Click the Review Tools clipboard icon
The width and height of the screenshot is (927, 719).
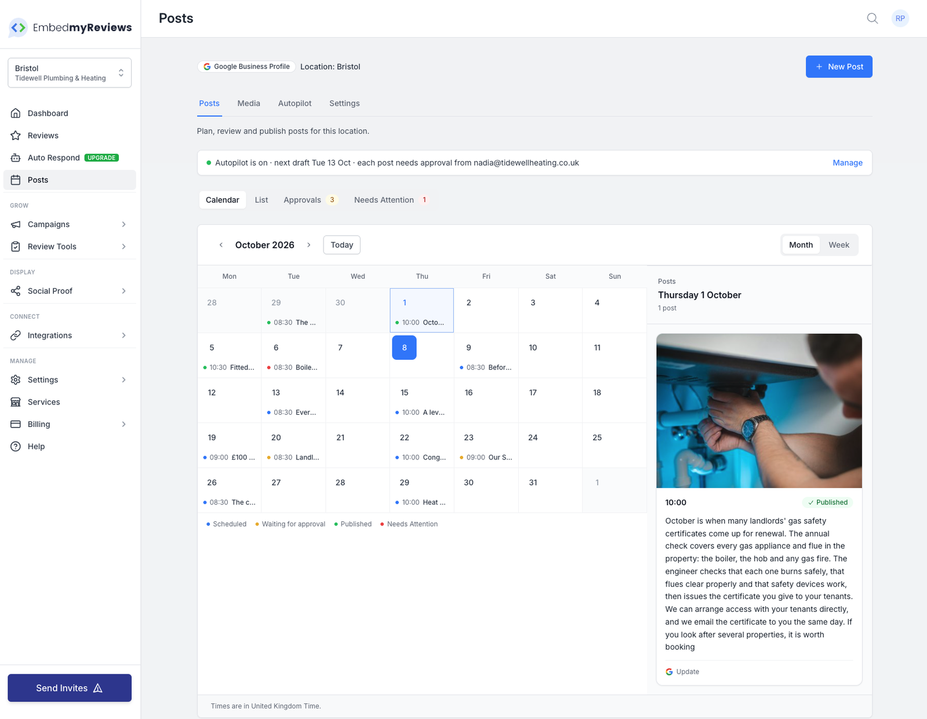coord(16,246)
